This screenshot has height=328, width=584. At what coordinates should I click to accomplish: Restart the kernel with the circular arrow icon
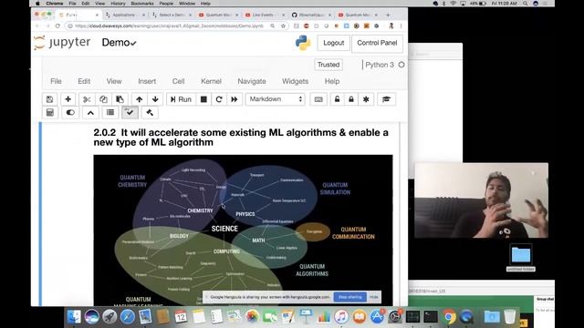point(219,99)
